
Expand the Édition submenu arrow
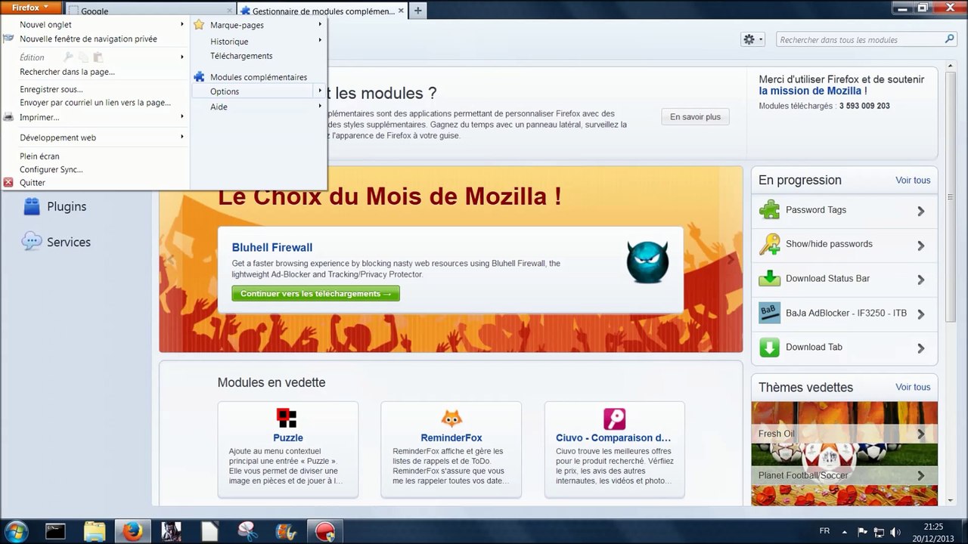(182, 57)
